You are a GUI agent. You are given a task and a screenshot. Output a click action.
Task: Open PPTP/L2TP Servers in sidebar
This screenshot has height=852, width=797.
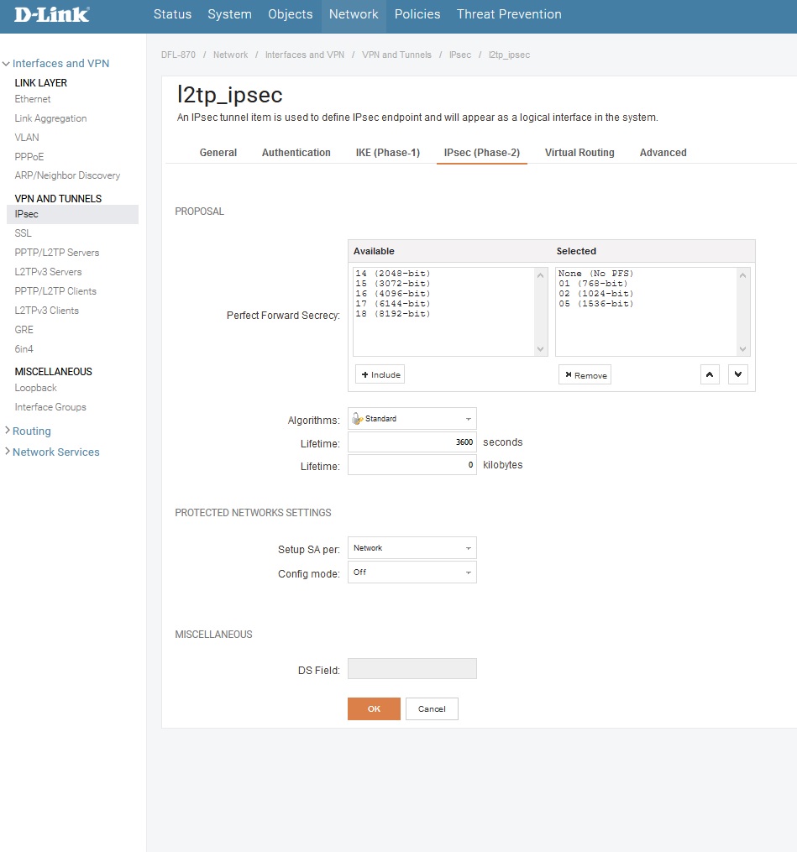click(x=56, y=253)
